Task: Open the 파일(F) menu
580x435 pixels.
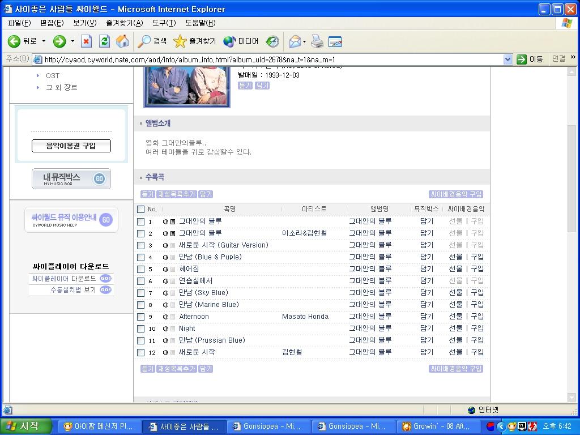Action: [x=19, y=23]
